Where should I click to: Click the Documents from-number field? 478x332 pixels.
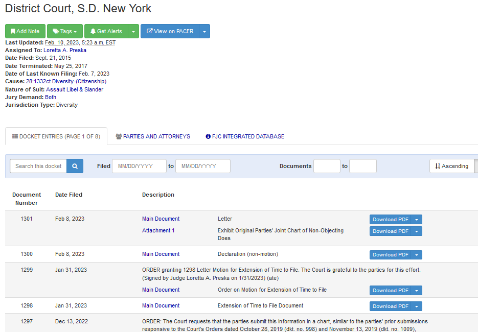pos(327,166)
